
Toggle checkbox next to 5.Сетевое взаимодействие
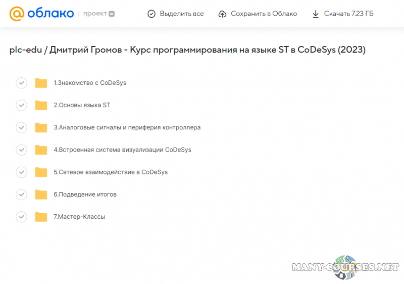tap(21, 172)
